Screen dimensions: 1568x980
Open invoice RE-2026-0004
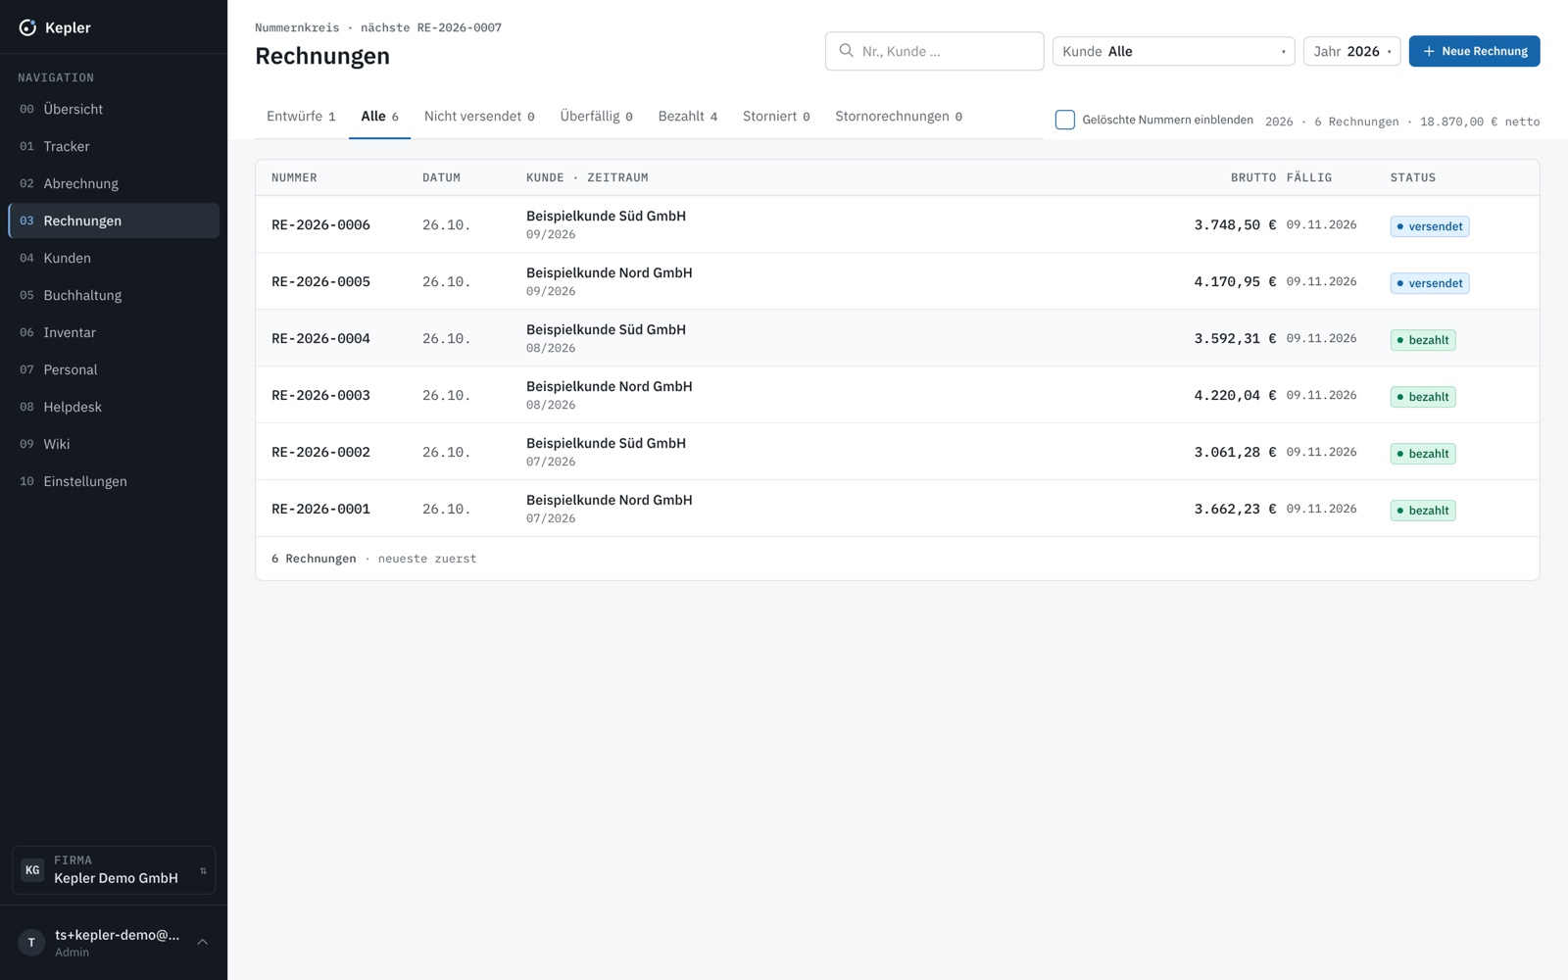[x=897, y=338]
